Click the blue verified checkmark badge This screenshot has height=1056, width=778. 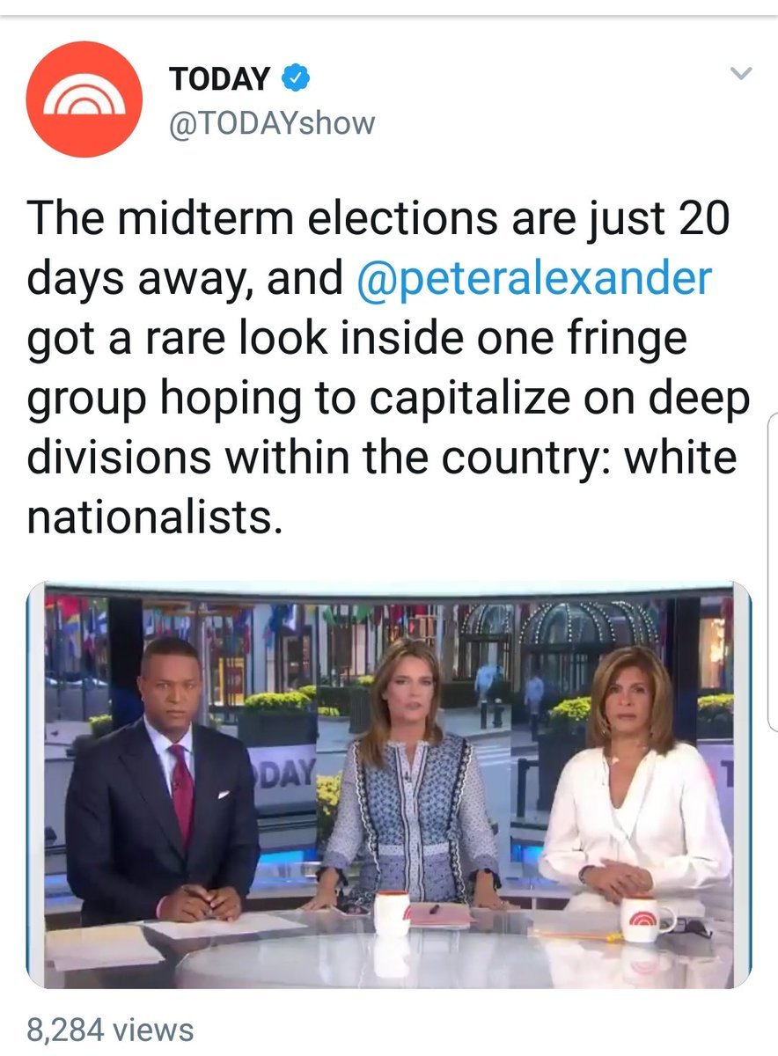295,79
